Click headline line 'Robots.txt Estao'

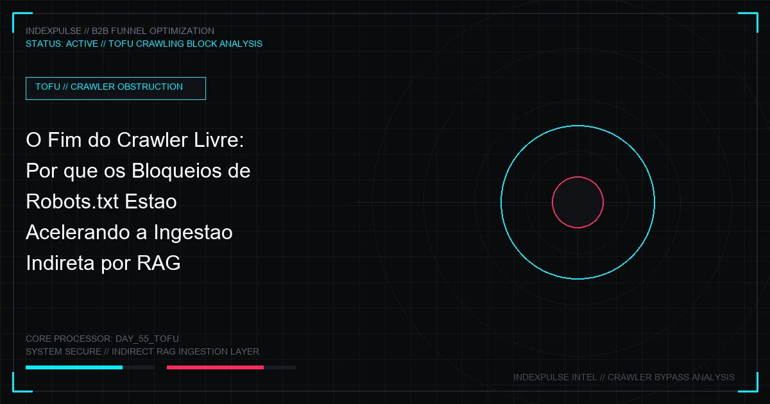pos(101,202)
